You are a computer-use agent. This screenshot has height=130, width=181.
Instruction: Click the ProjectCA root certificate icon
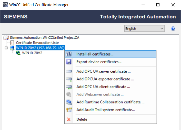point(6,38)
